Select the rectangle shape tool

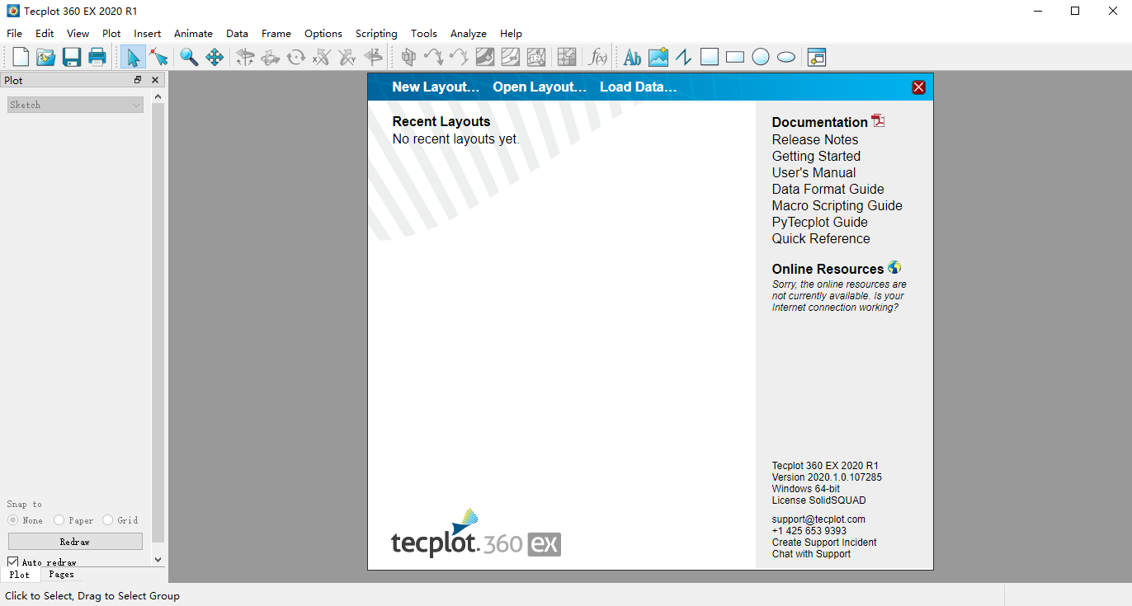735,57
